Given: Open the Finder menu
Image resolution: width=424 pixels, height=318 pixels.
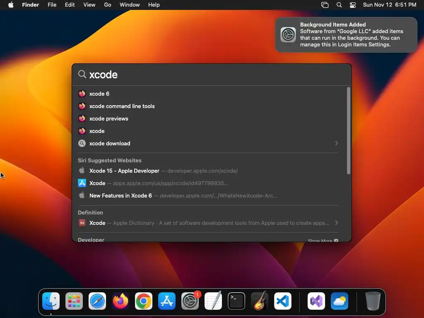Looking at the screenshot, I should point(31,5).
